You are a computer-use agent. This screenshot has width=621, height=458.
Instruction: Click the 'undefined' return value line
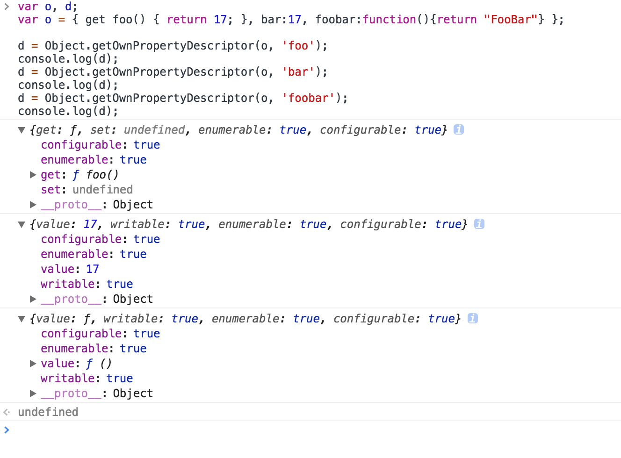(48, 412)
